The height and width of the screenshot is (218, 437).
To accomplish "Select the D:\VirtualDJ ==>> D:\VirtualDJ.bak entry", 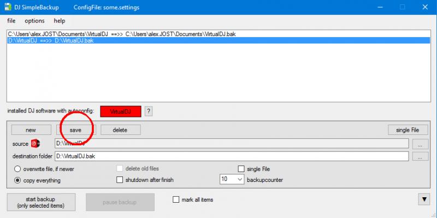I will (x=218, y=40).
